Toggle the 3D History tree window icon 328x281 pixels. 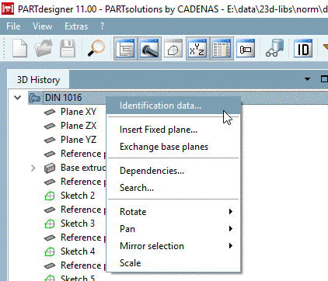pos(125,48)
